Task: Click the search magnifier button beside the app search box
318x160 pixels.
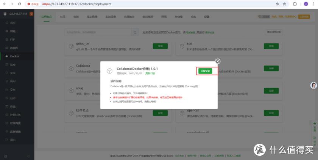Action: pyautogui.click(x=135, y=32)
